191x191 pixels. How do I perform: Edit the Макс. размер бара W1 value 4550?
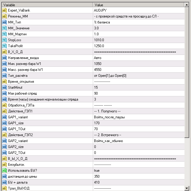139,70
